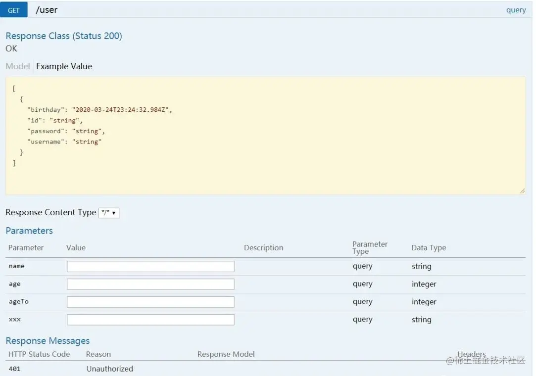
Task: Click the "Data Type" column header
Action: [x=429, y=248]
